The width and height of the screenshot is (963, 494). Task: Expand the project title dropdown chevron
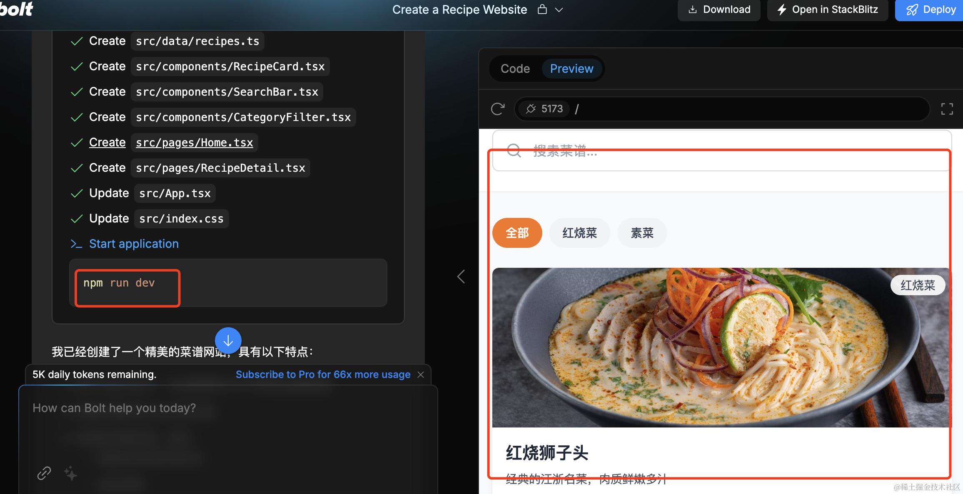(559, 10)
